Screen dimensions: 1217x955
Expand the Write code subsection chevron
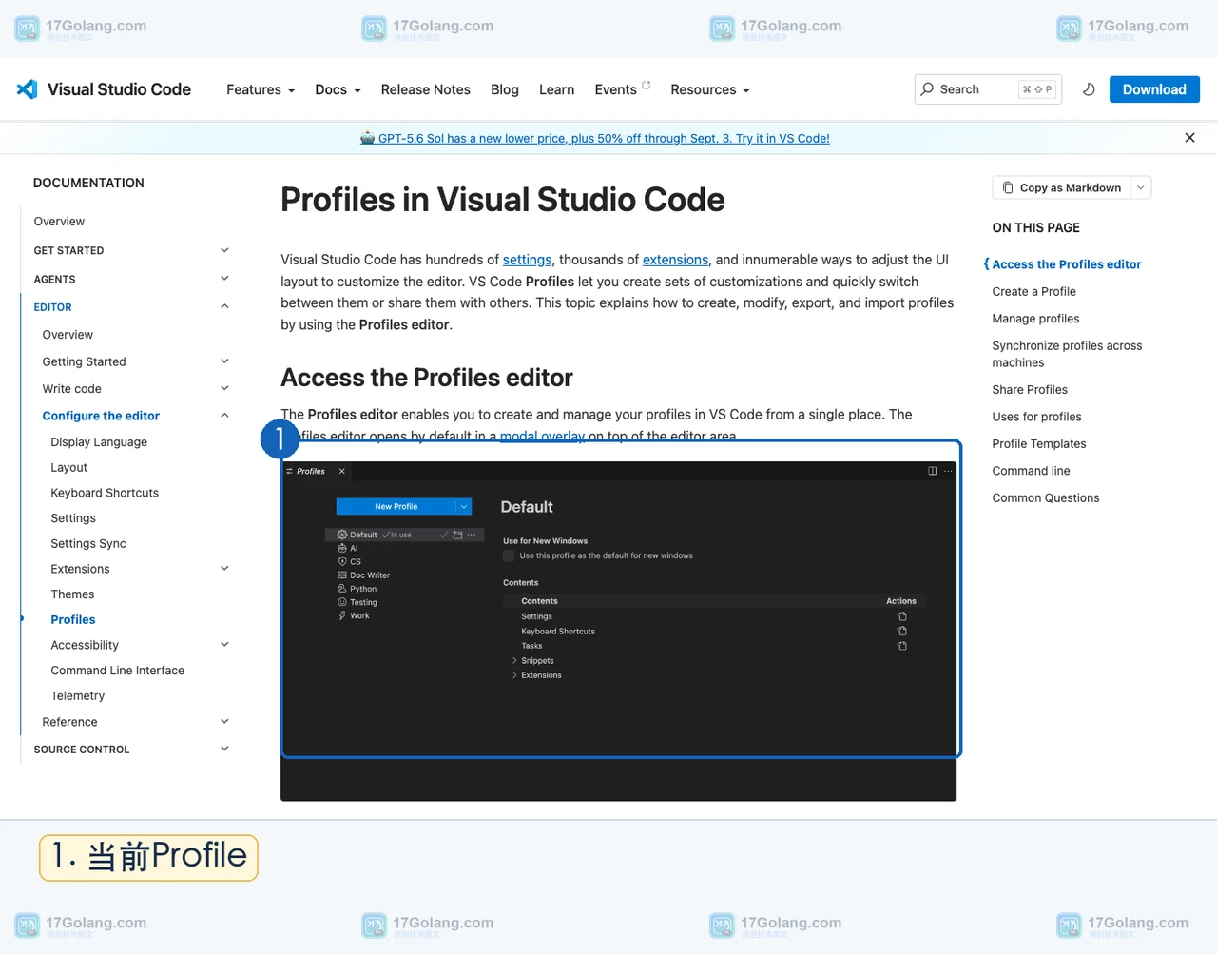click(x=224, y=388)
